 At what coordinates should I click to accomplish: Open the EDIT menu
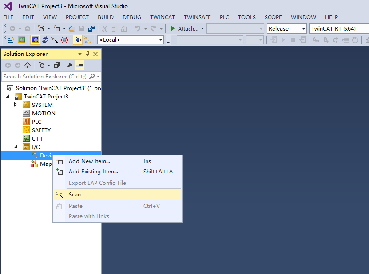tap(28, 17)
